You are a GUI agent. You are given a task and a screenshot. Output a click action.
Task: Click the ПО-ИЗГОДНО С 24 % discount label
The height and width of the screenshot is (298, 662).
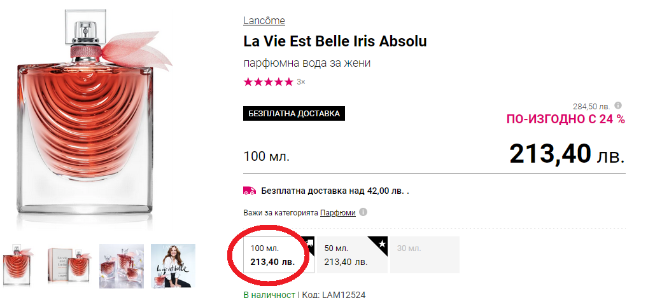pyautogui.click(x=565, y=119)
